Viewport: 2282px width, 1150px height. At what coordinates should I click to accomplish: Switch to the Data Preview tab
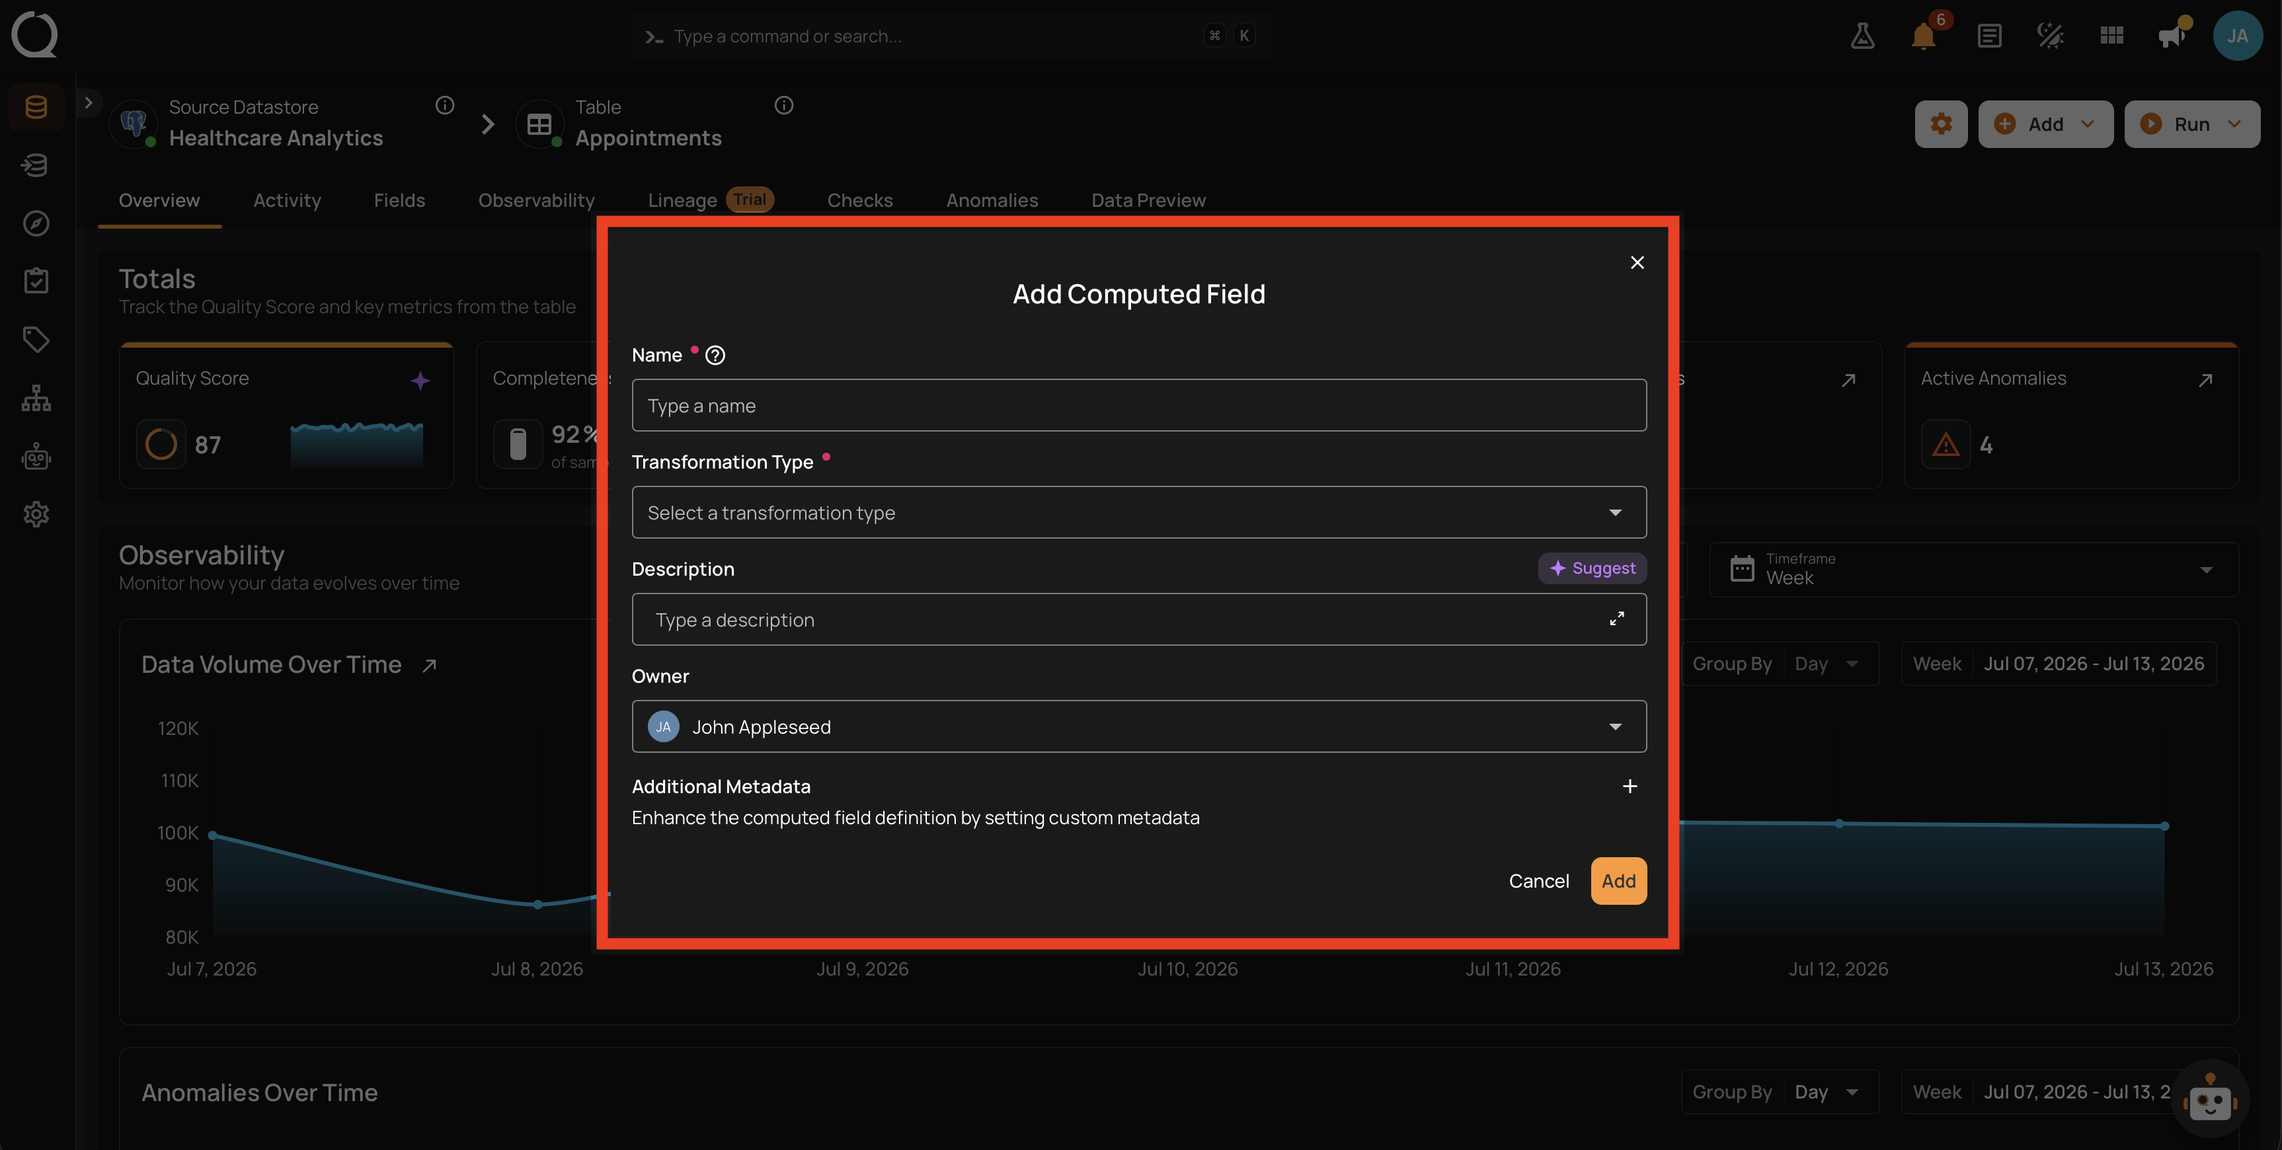tap(1148, 200)
